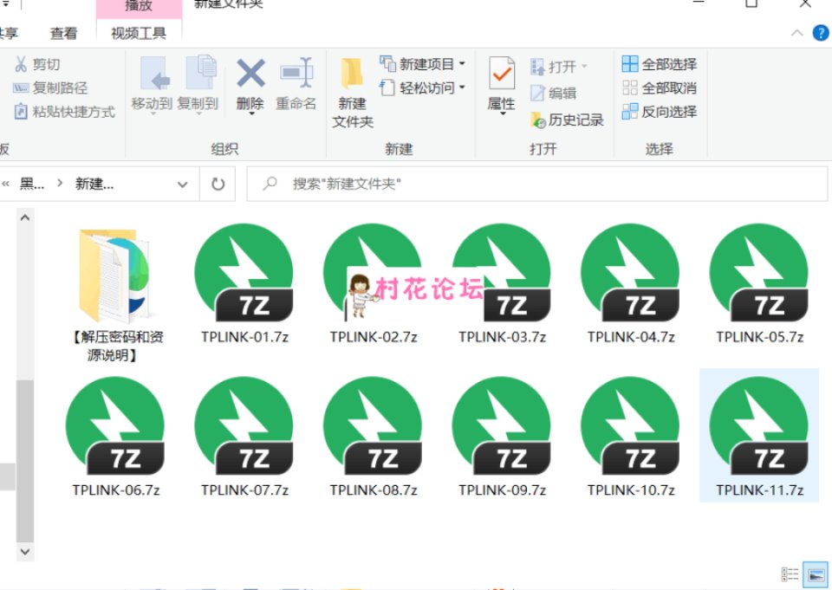Click the navigation pane scrollbar thumb
Image resolution: width=832 pixels, height=590 pixels.
click(25, 461)
